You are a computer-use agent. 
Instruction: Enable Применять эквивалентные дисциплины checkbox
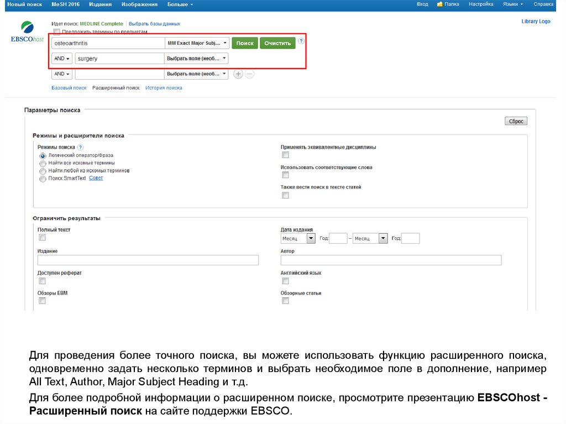(x=285, y=155)
